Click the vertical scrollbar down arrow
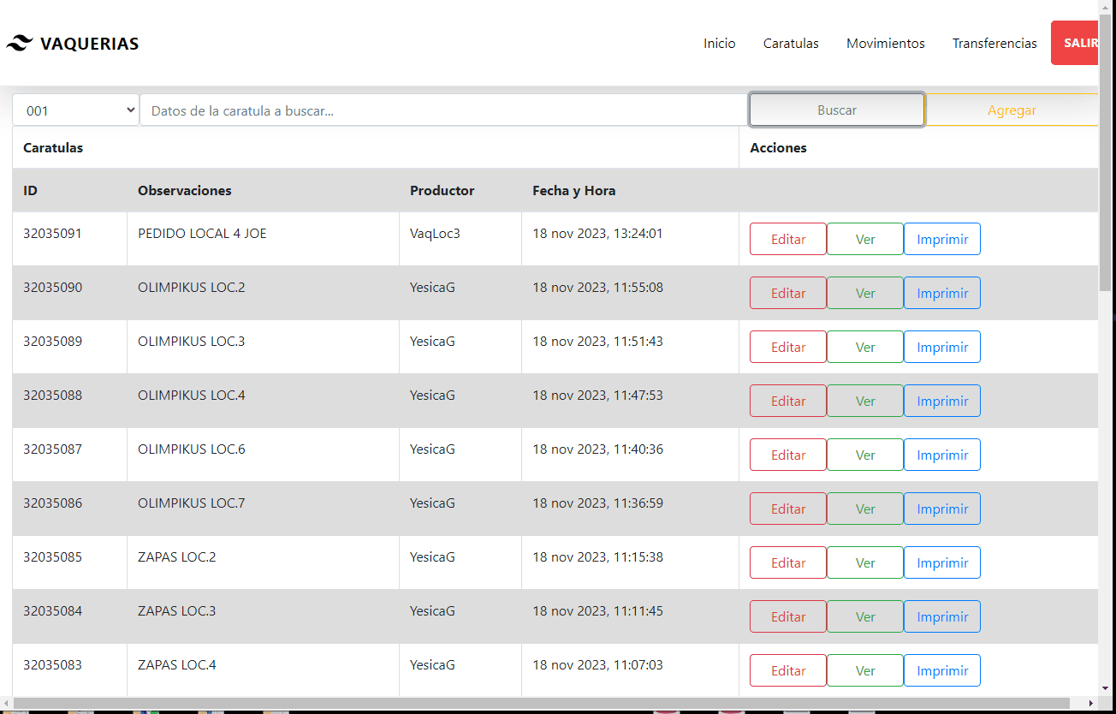This screenshot has height=714, width=1116. pos(1106,687)
